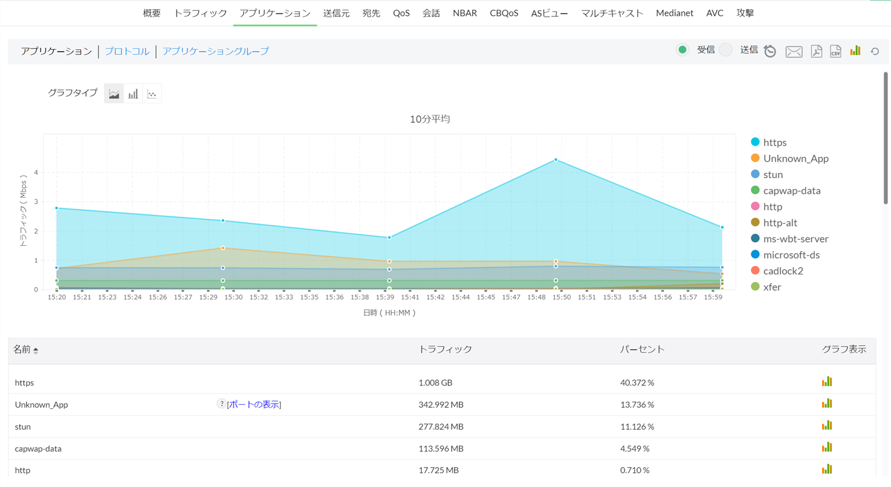
Task: Click the help icon beside Unknown_App
Action: (x=221, y=404)
